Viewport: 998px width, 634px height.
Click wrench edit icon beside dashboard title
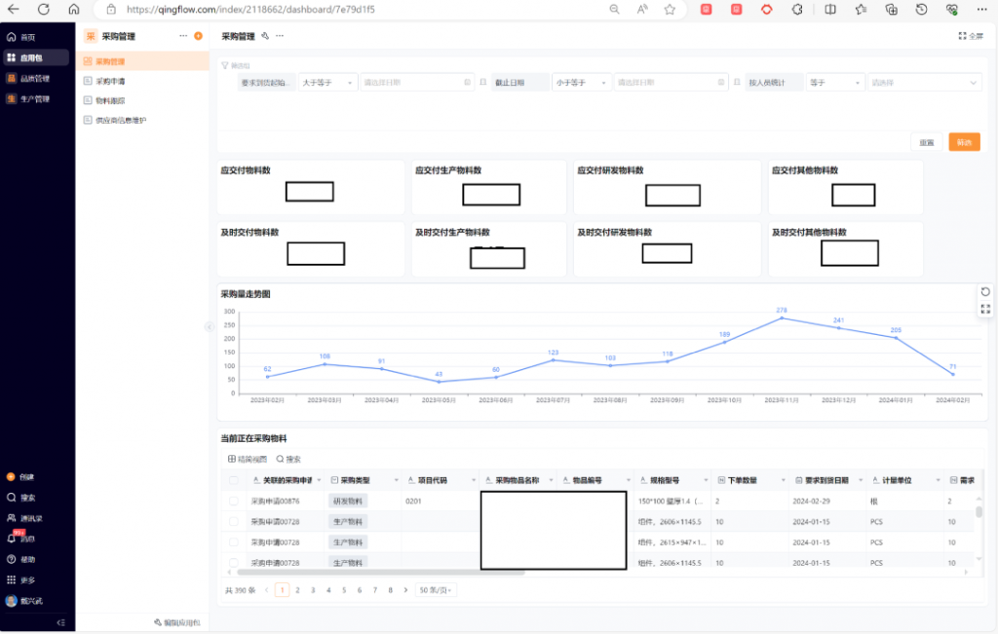click(x=265, y=36)
